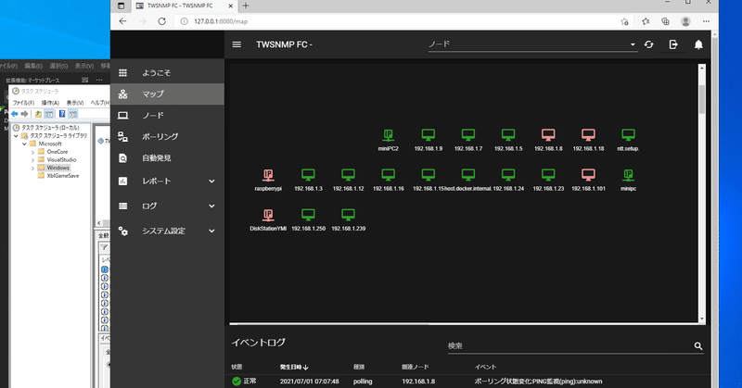Select node 192.168.1.16 on the map

pyautogui.click(x=388, y=175)
